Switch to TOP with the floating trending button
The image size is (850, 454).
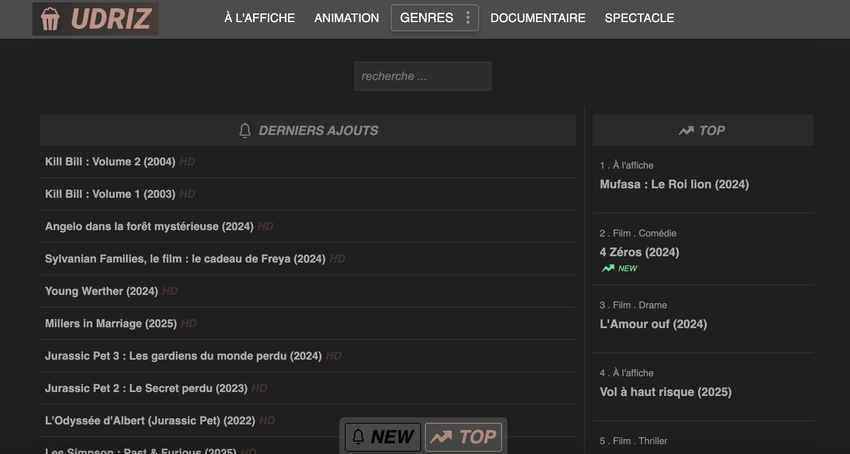tap(463, 437)
